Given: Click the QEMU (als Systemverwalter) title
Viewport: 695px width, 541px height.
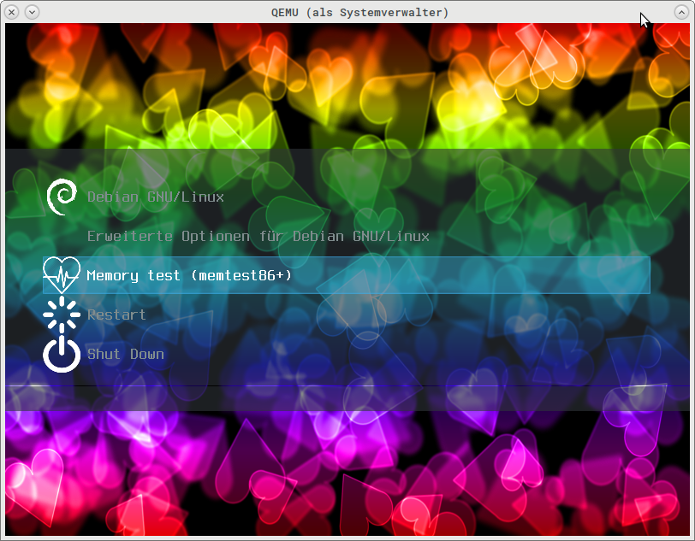Looking at the screenshot, I should click(x=359, y=13).
